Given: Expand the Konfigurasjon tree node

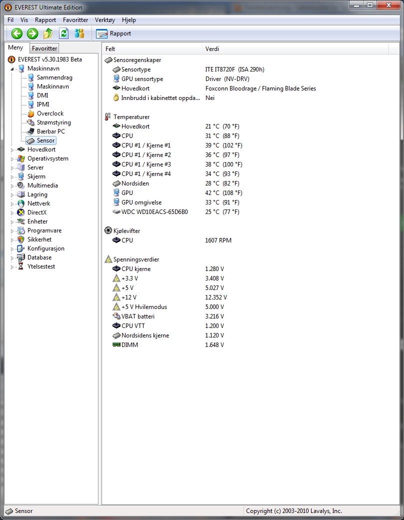Looking at the screenshot, I should (12, 248).
